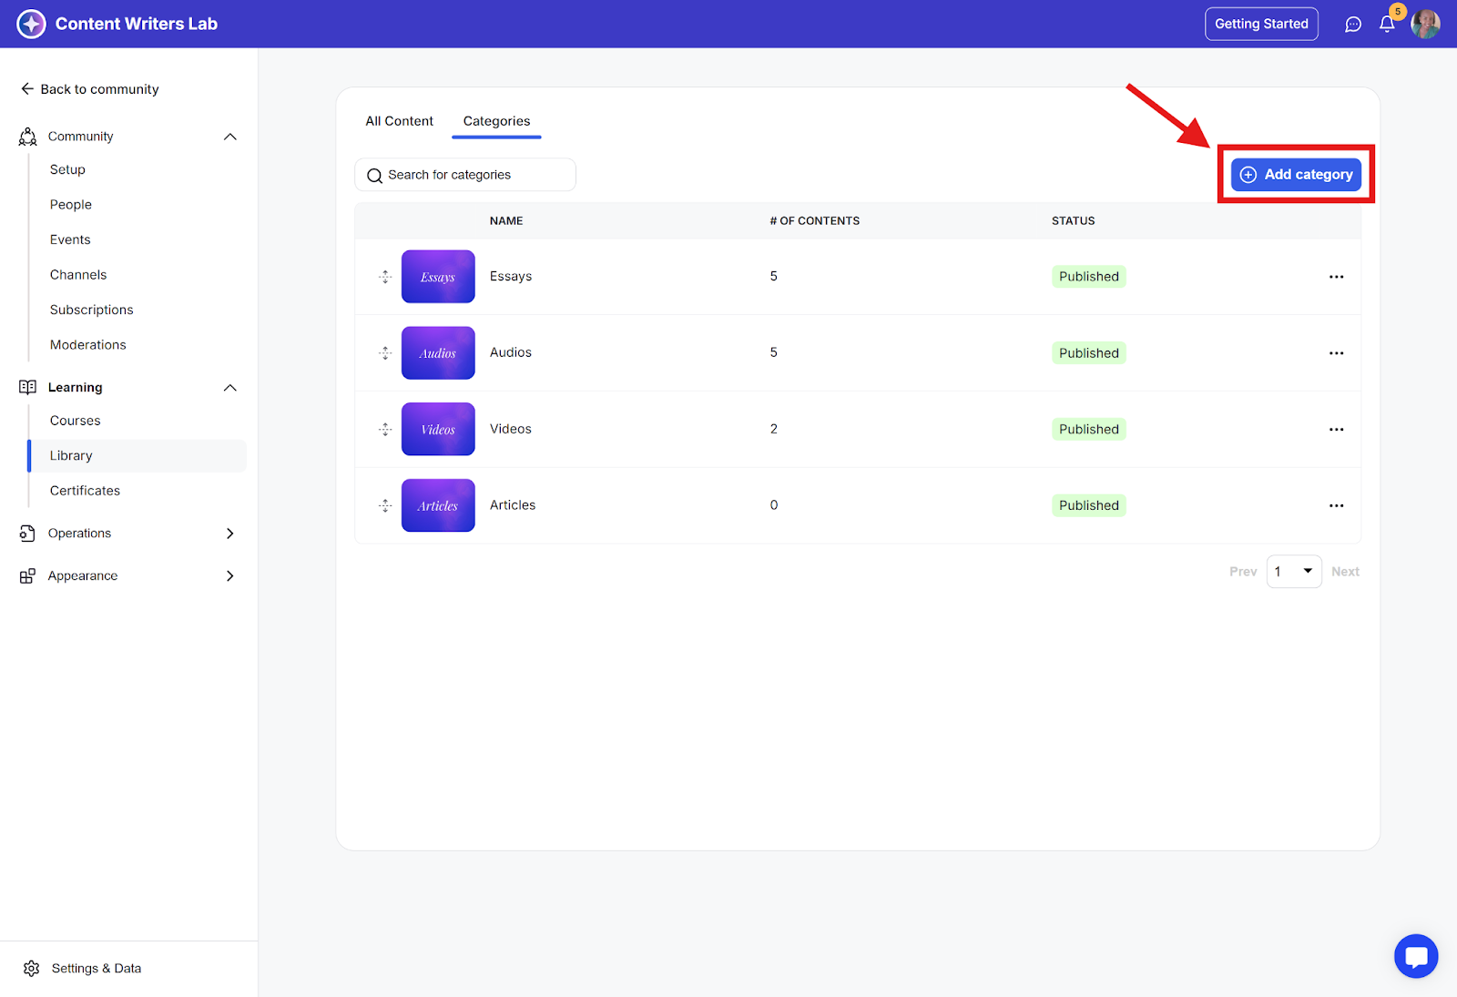Click the Community people icon in sidebar
The height and width of the screenshot is (997, 1457).
click(x=28, y=137)
